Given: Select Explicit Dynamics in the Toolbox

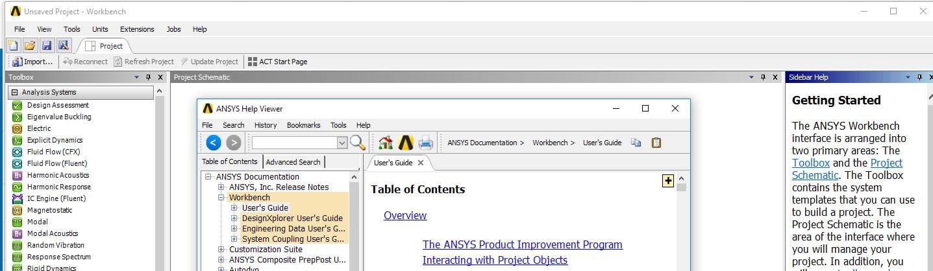Looking at the screenshot, I should click(x=55, y=140).
